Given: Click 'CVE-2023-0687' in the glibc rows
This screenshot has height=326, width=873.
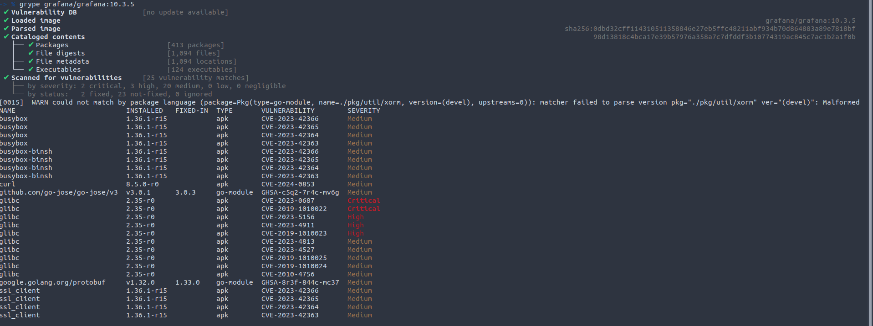Looking at the screenshot, I should (288, 201).
